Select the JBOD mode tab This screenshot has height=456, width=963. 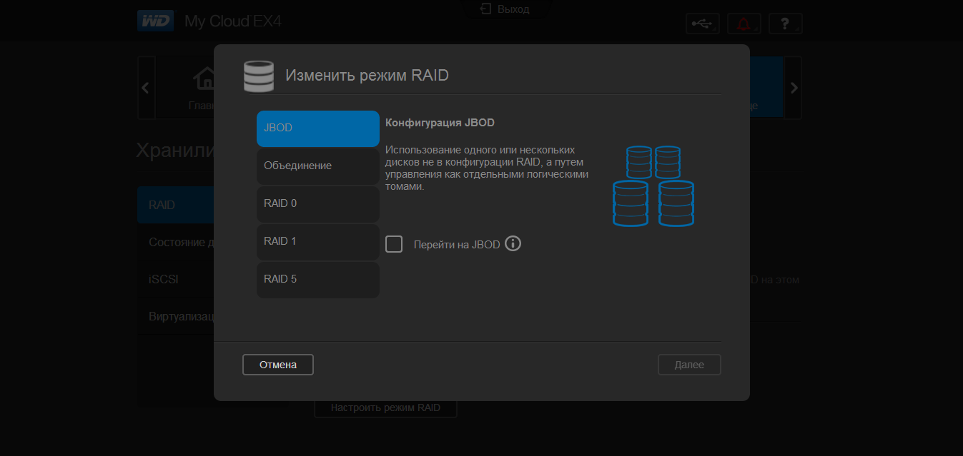tap(317, 128)
